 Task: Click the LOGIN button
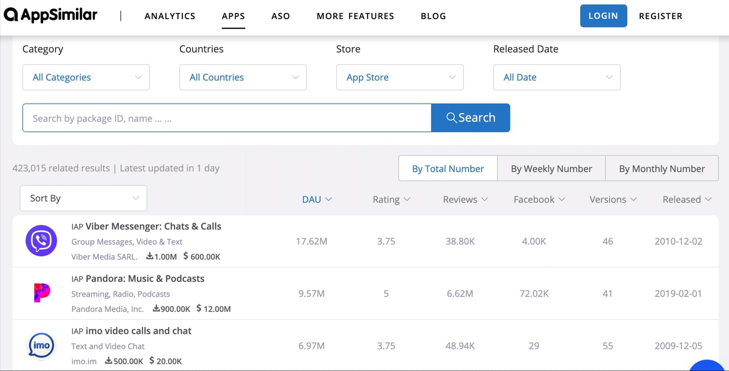point(603,16)
